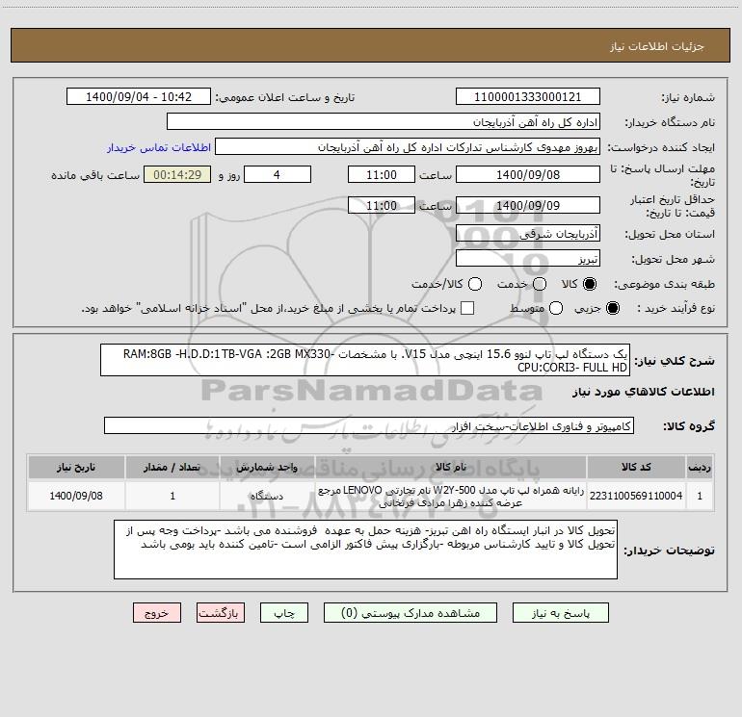Click the general need description text box
This screenshot has height=717, width=742.
(365, 360)
